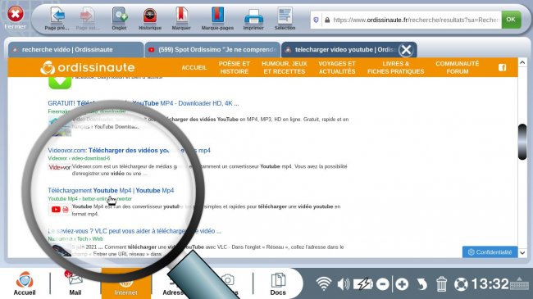This screenshot has width=533, height=299.
Task: Click the OK button beside address bar
Action: tap(511, 20)
